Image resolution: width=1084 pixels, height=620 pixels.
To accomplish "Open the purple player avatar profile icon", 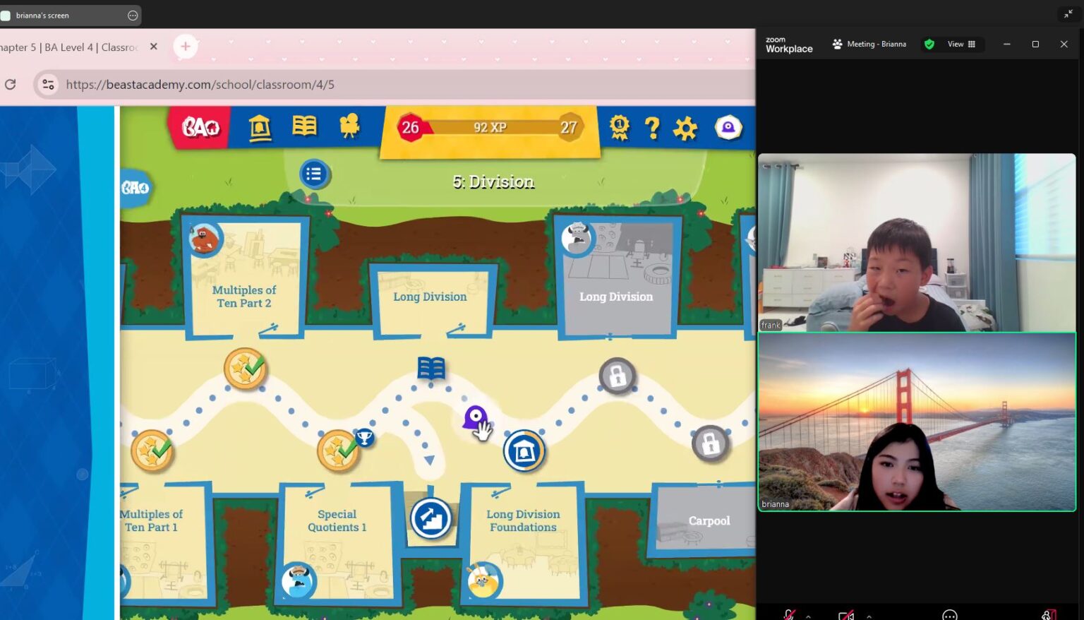I will (728, 128).
